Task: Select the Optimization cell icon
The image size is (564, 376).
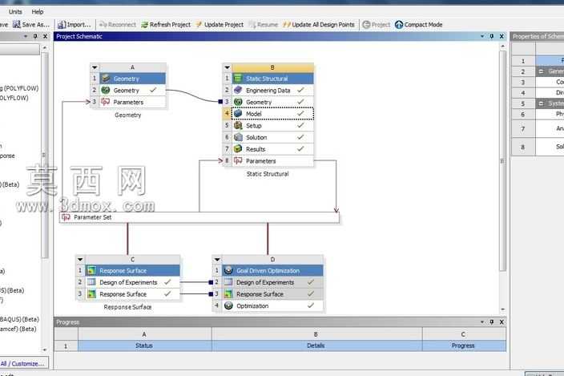Action: (228, 305)
